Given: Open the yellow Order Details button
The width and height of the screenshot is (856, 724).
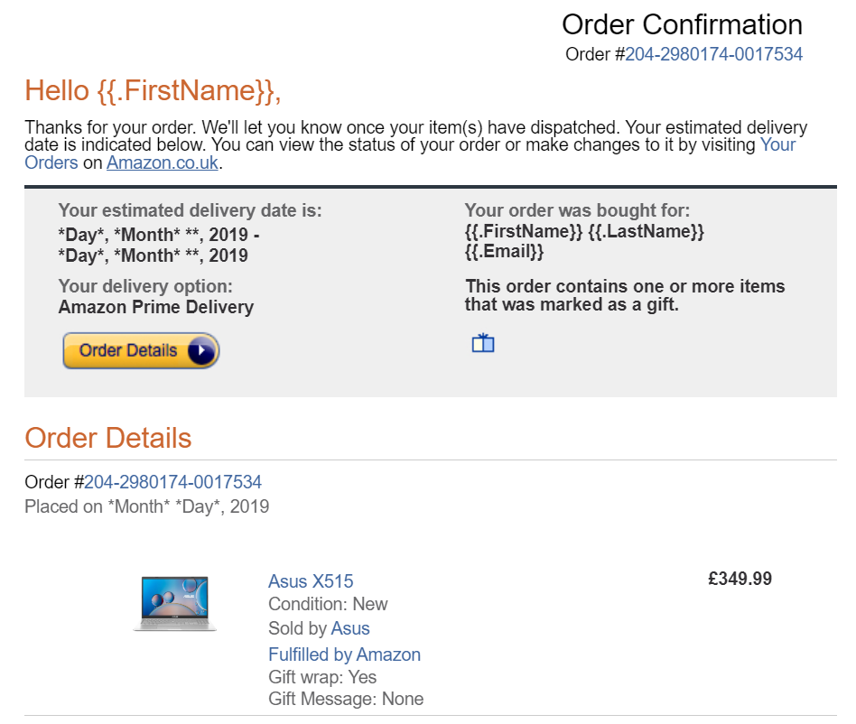Looking at the screenshot, I should [x=141, y=350].
